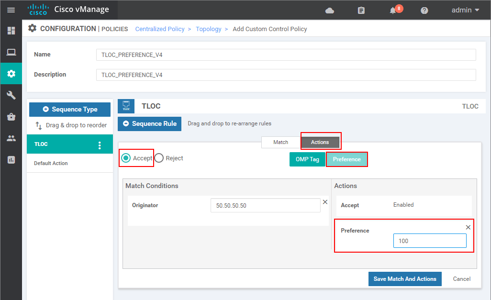Switch to the Match tab
This screenshot has width=491, height=300.
[x=280, y=142]
